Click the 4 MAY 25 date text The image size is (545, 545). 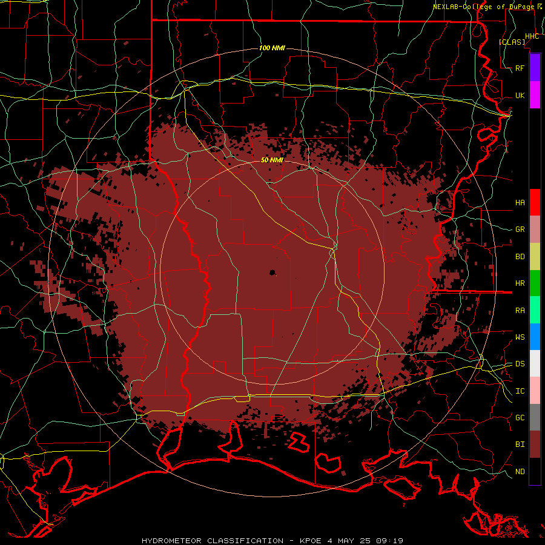point(349,541)
